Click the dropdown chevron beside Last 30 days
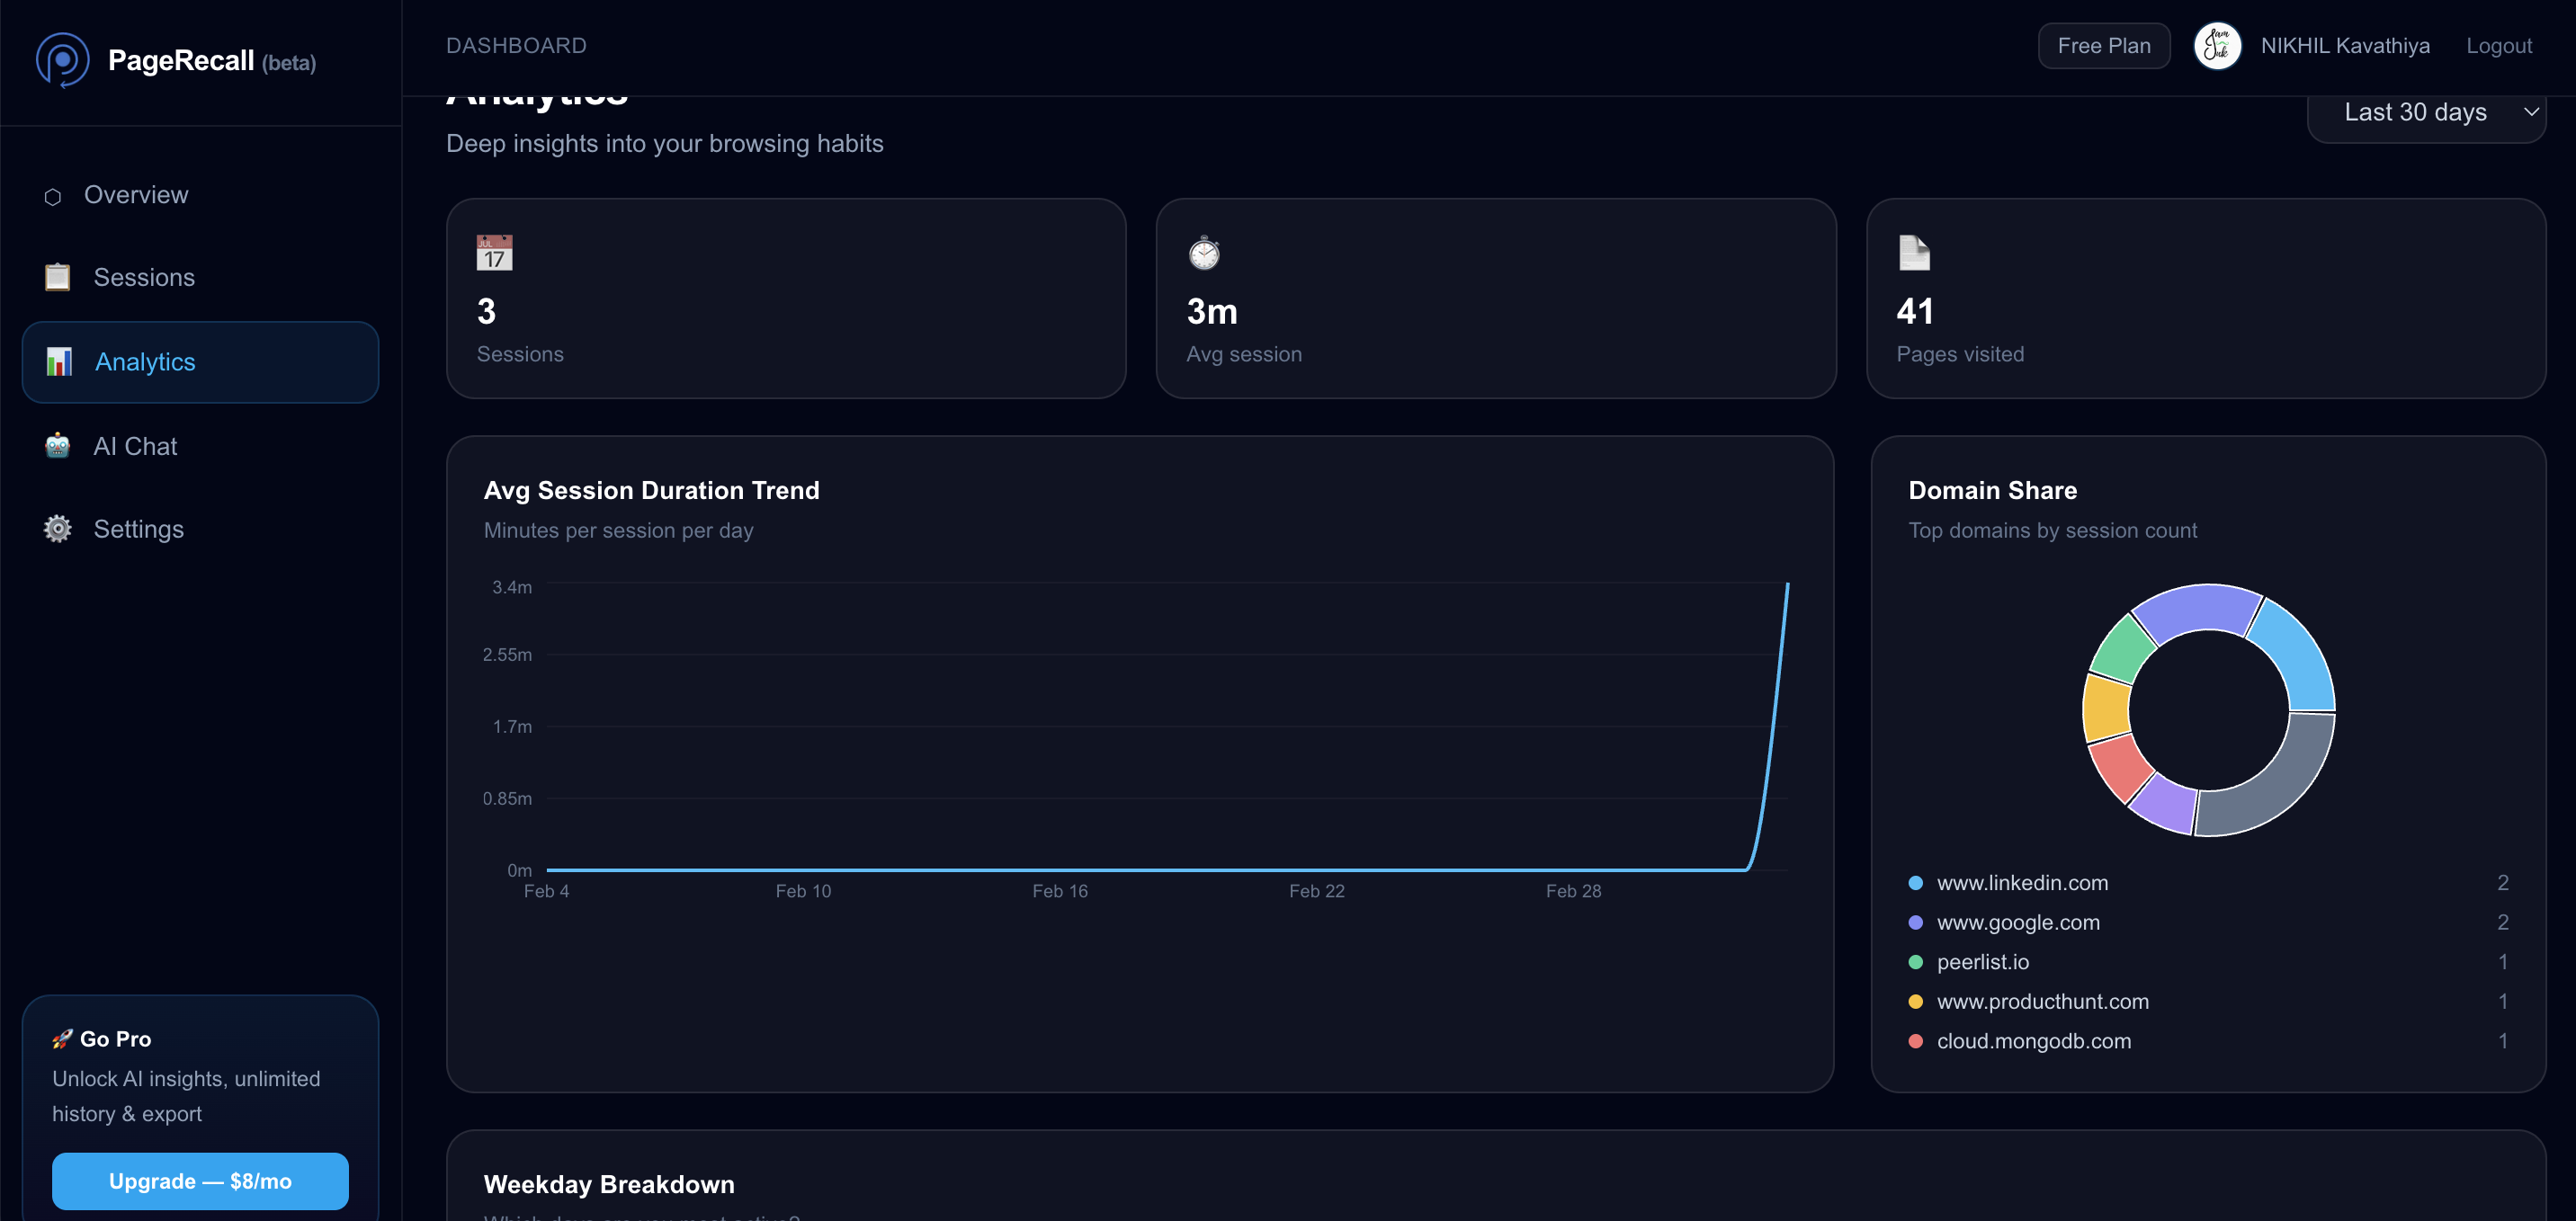The height and width of the screenshot is (1221, 2576). 2530,112
